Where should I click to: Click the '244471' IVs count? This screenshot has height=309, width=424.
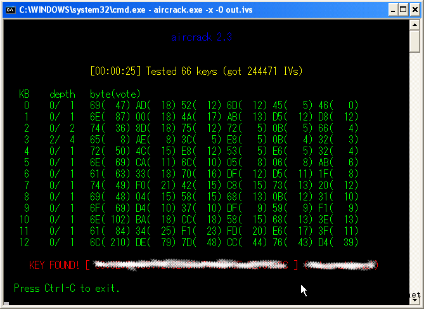click(x=262, y=71)
